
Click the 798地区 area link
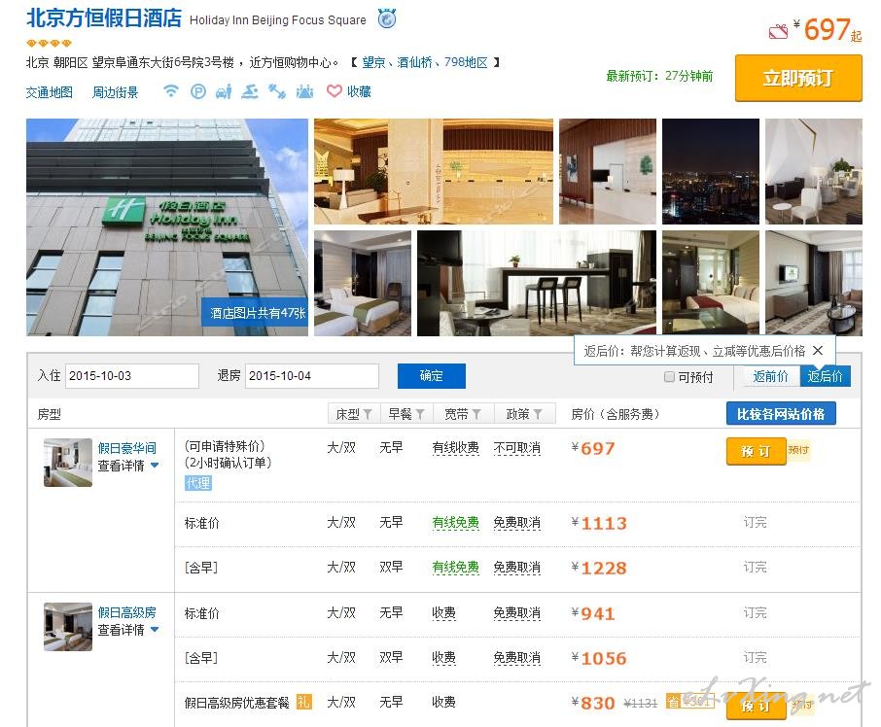point(466,62)
